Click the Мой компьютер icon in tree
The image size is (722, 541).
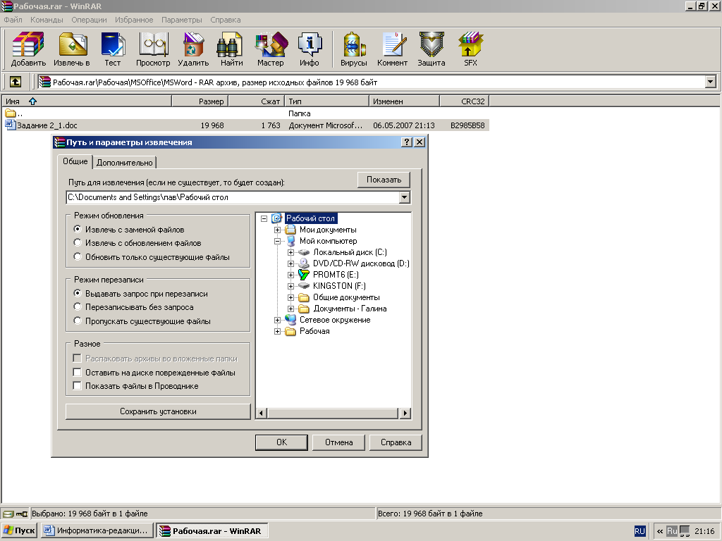[x=291, y=241]
